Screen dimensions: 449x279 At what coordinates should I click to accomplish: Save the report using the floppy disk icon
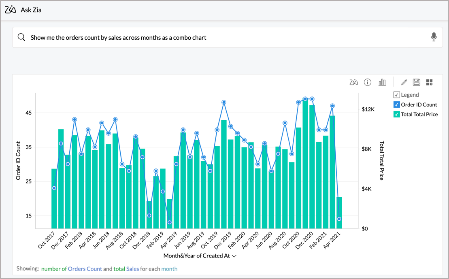[416, 82]
